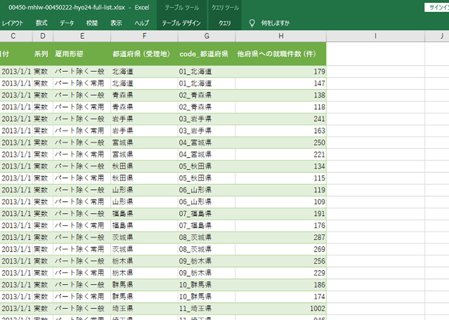Viewport: 449px width, 320px height.
Task: Click the 何をしますか search box
Action: pyautogui.click(x=275, y=23)
